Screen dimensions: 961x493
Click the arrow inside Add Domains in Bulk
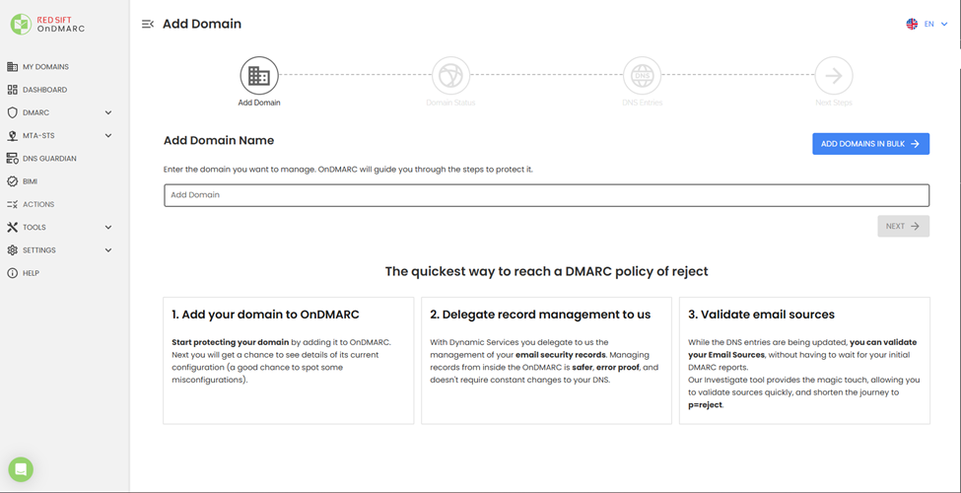[x=915, y=144]
